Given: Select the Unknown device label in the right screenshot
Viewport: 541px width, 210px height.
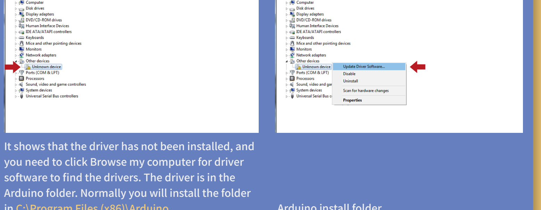Looking at the screenshot, I should 316,67.
